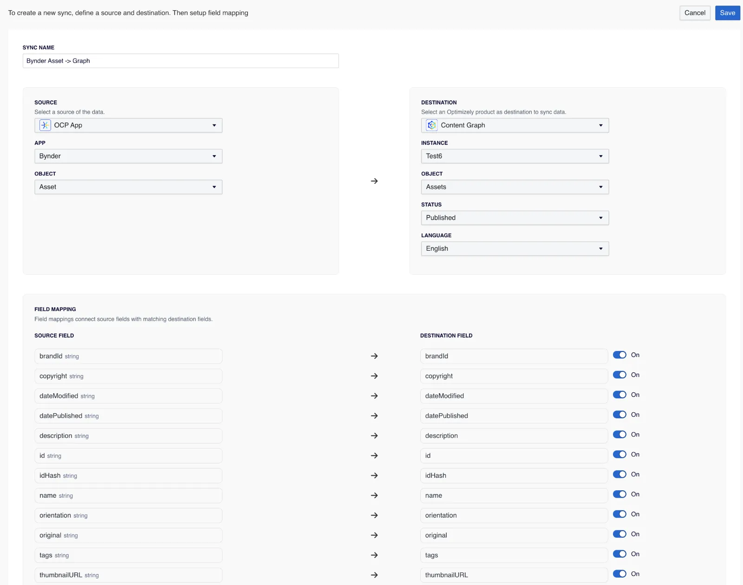Click the mapping arrow for brandId row
The image size is (743, 585).
click(x=374, y=356)
